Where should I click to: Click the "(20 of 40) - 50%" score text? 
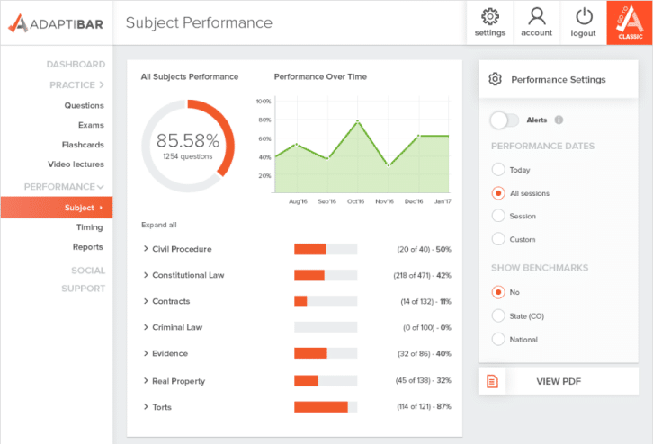(424, 249)
